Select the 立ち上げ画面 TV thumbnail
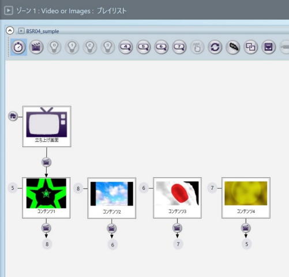289x277 pixels. click(47, 126)
